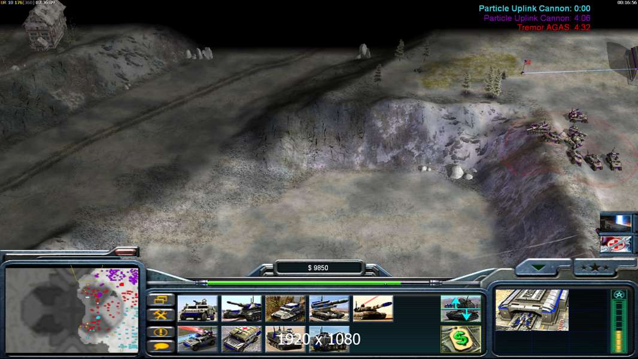Click the green power level bar
The image size is (638, 359).
click(x=317, y=282)
